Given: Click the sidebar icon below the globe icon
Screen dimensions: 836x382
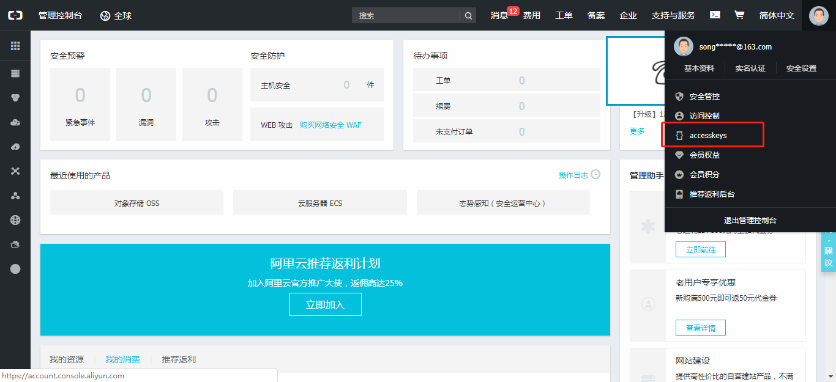Looking at the screenshot, I should pos(15,244).
